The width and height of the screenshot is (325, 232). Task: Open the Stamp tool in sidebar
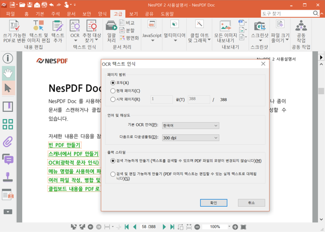click(8, 177)
